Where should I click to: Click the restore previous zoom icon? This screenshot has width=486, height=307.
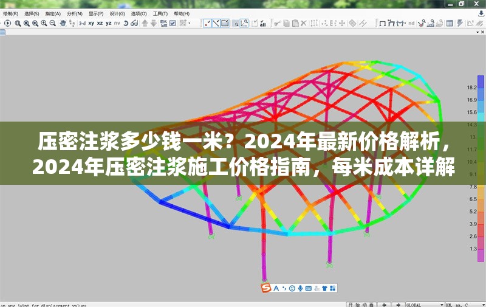(35, 23)
